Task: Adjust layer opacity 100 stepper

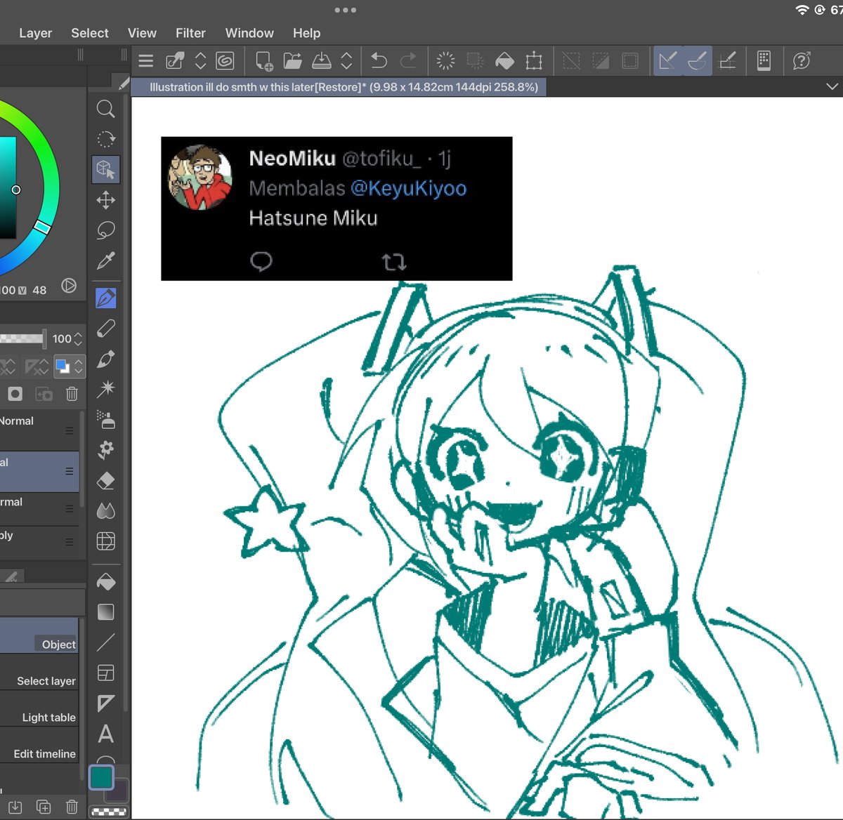Action: [78, 339]
